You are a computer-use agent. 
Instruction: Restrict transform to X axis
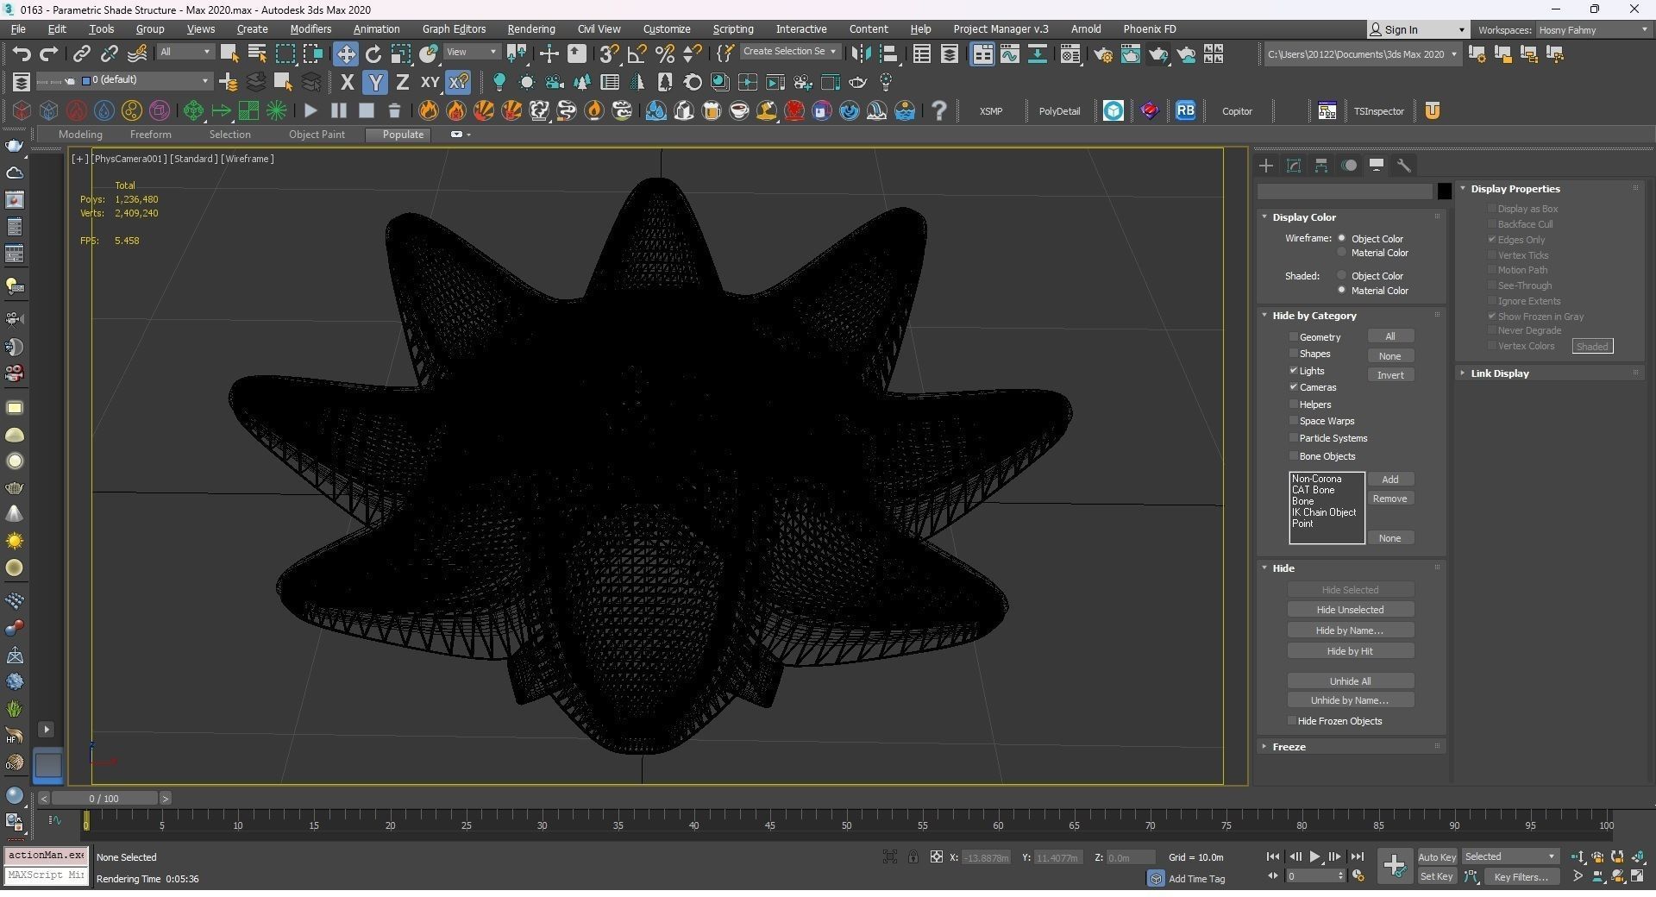pos(347,82)
